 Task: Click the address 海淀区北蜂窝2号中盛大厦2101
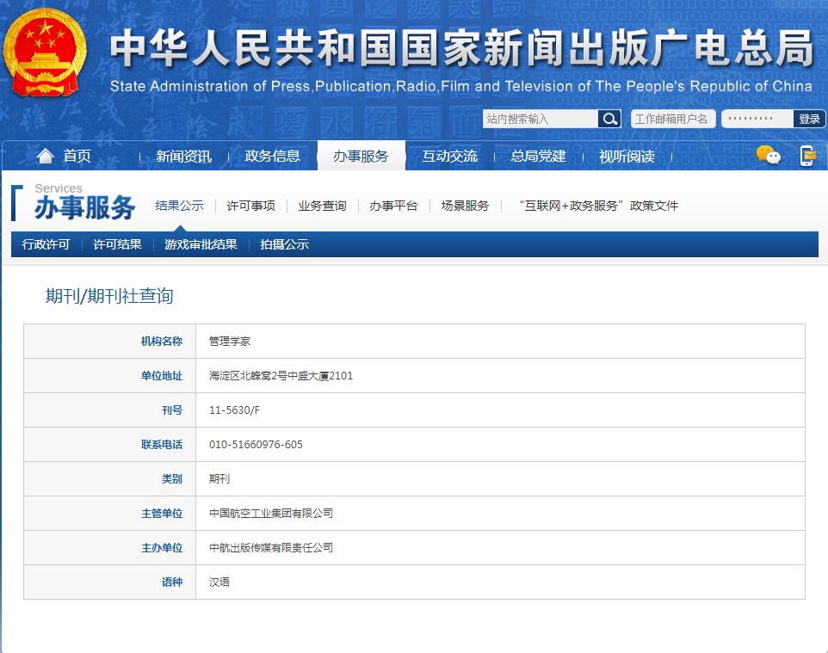[x=281, y=375]
